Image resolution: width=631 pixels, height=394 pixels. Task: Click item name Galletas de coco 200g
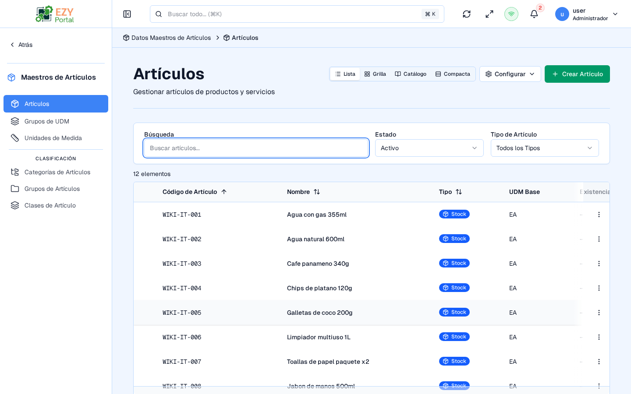[320, 313]
